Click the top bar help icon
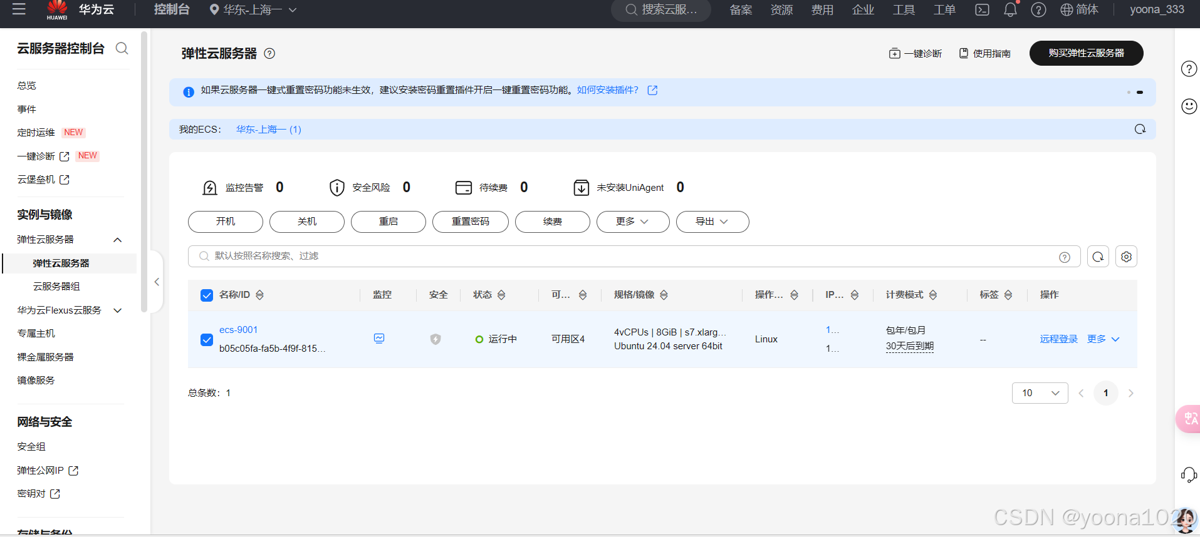 [1038, 9]
